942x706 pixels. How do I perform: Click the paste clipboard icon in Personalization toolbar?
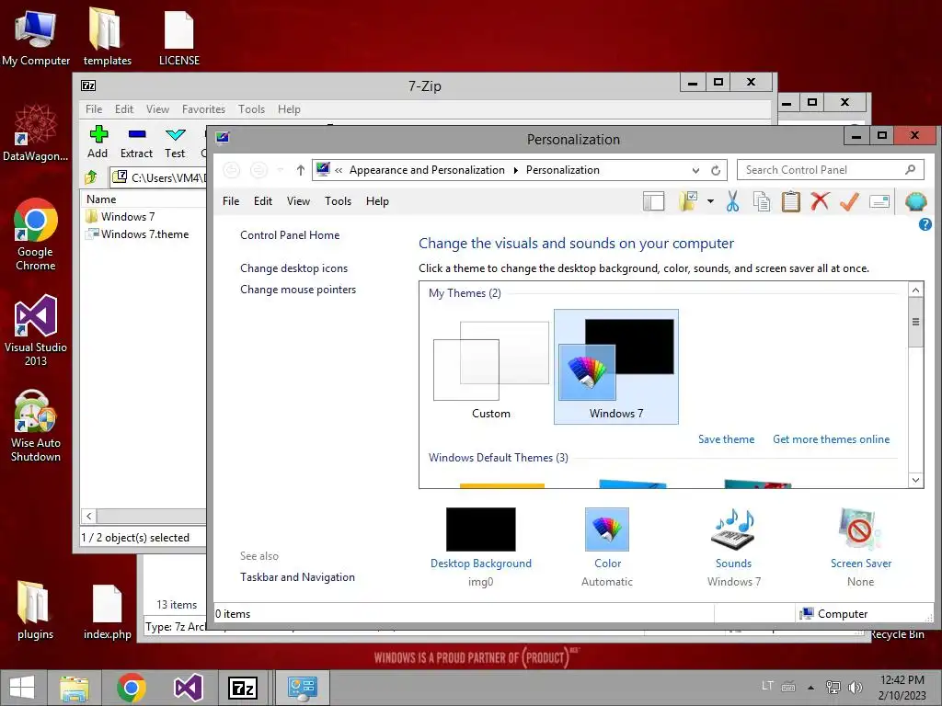point(790,201)
